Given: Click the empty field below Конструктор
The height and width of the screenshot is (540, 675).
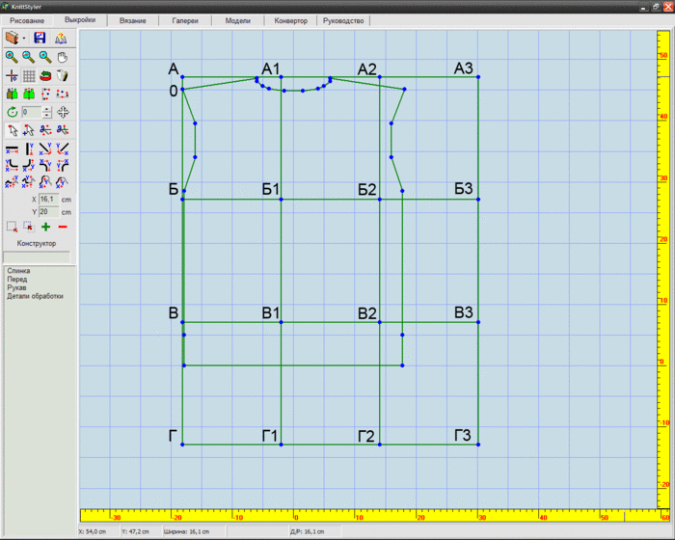Looking at the screenshot, I should pos(37,257).
